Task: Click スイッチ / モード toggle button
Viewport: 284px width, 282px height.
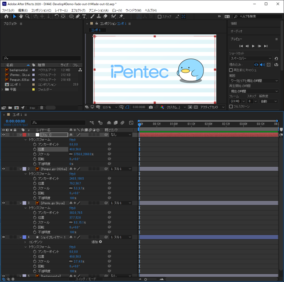Action: (86, 279)
